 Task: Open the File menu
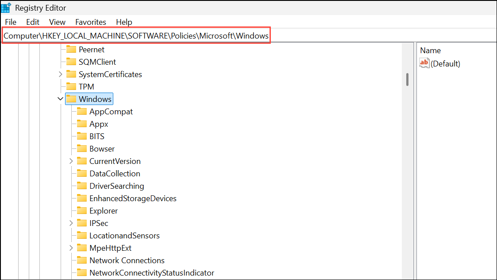[10, 22]
